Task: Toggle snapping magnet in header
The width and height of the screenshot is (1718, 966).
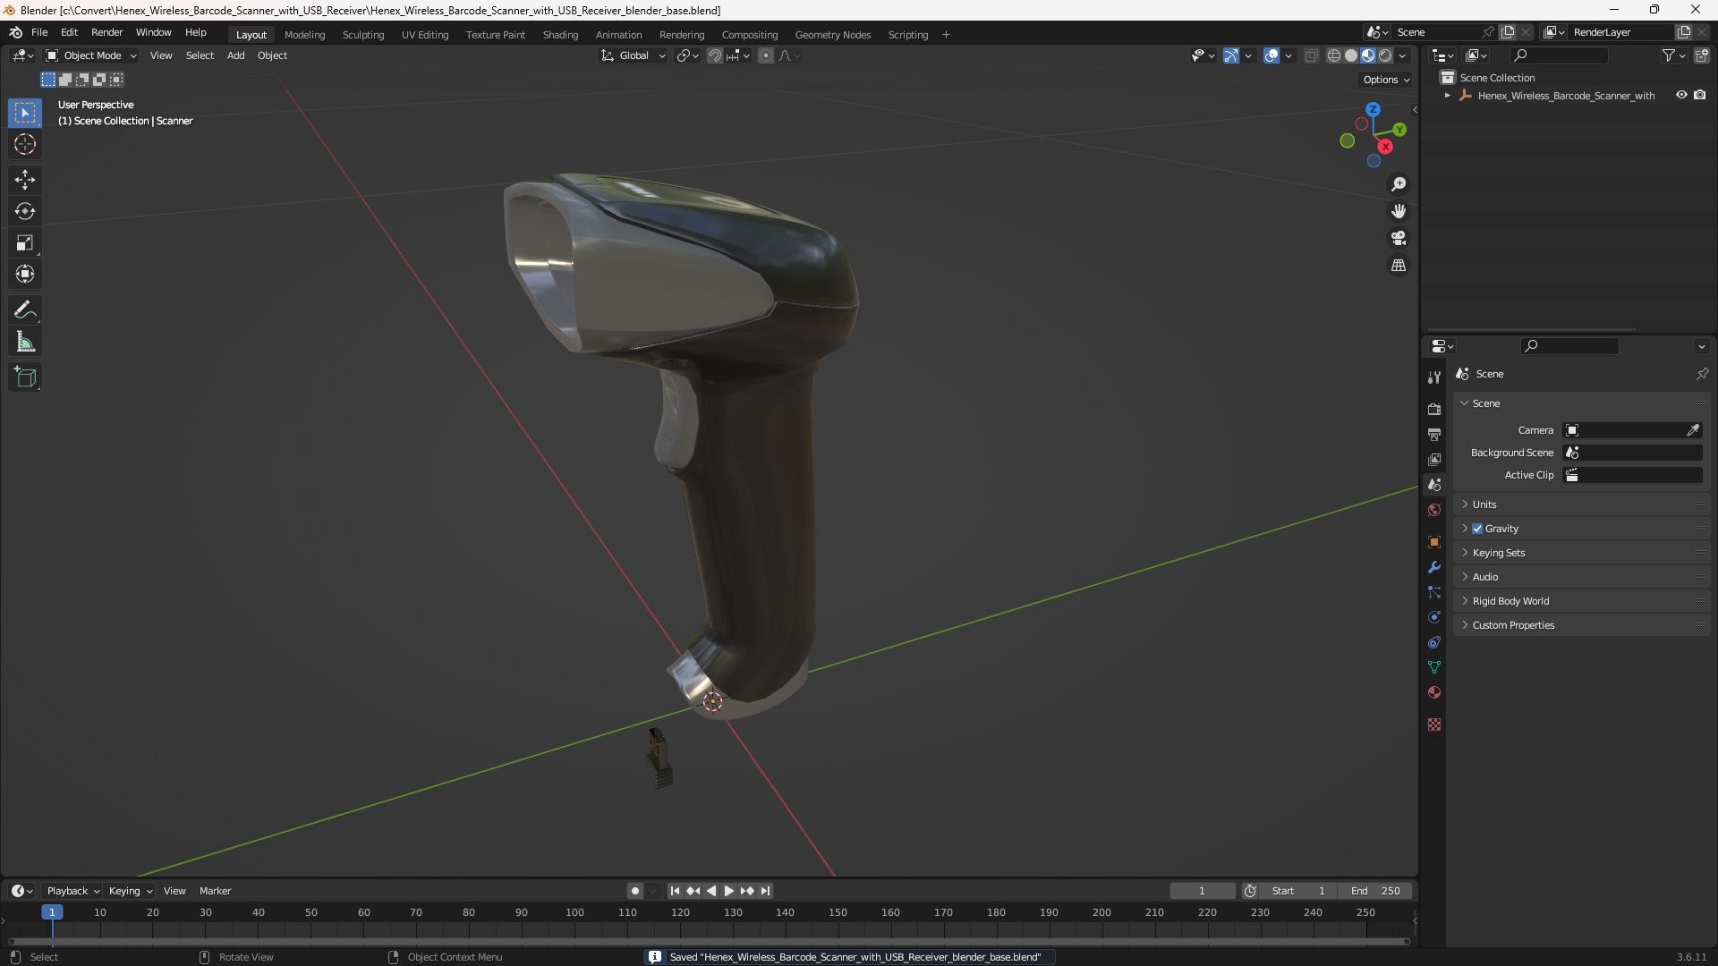Action: [714, 55]
